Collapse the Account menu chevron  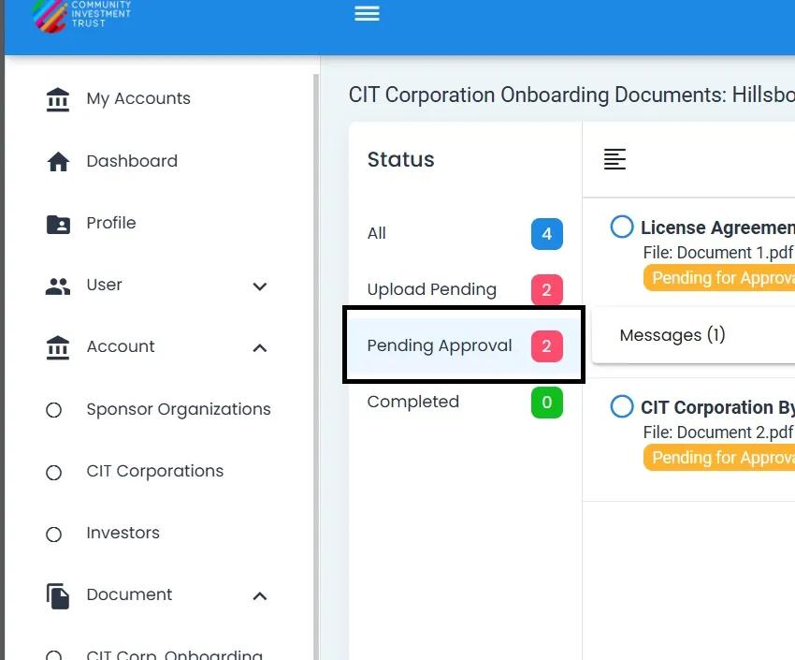click(x=260, y=347)
